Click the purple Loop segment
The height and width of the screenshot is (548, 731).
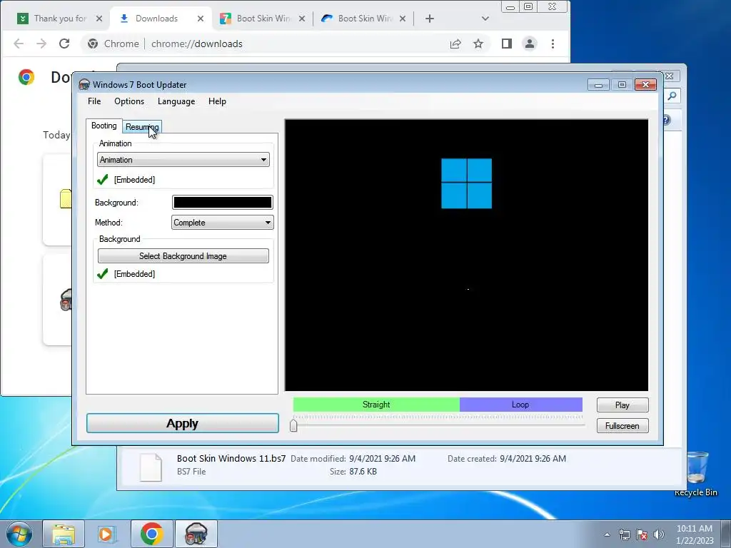[x=520, y=405]
